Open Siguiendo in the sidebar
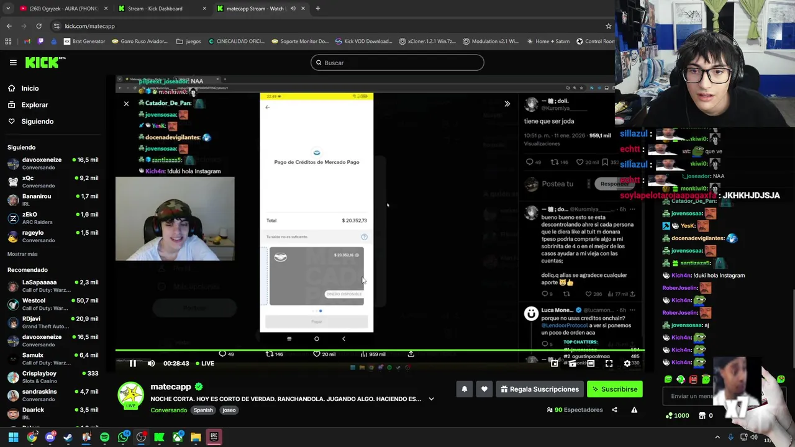The height and width of the screenshot is (447, 795). click(x=37, y=122)
